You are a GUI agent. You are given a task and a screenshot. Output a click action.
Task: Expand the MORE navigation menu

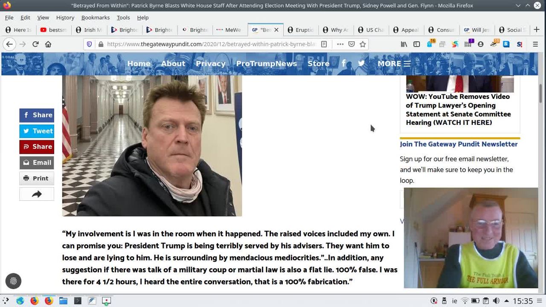pyautogui.click(x=394, y=64)
